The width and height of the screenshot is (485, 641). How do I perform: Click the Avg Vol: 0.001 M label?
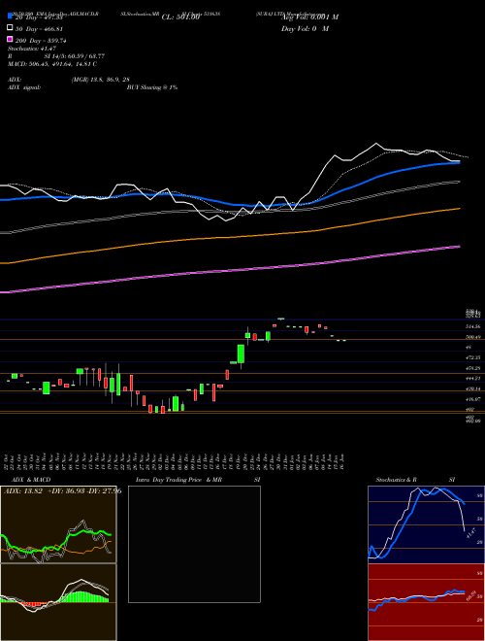pos(309,17)
